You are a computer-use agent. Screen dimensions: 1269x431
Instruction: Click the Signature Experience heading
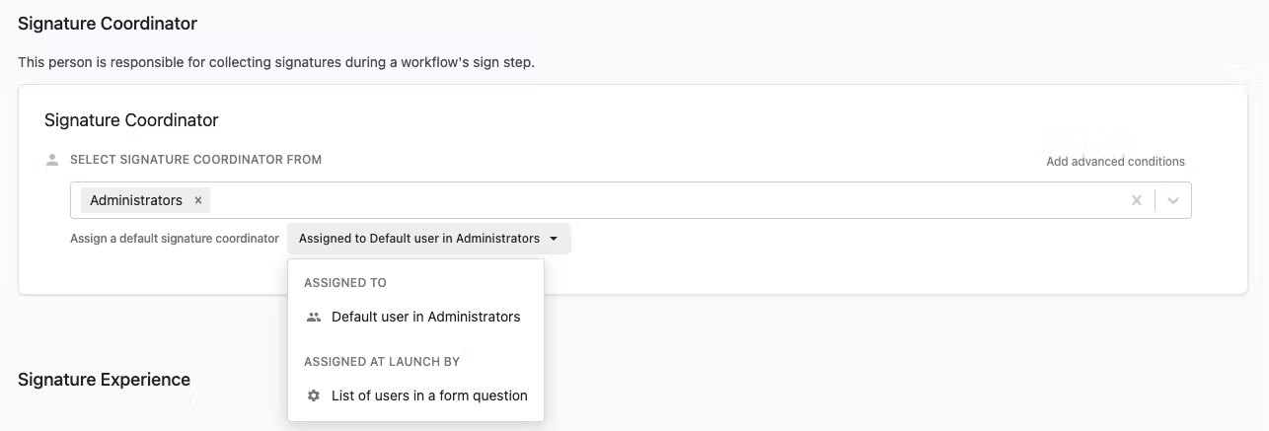click(x=104, y=380)
